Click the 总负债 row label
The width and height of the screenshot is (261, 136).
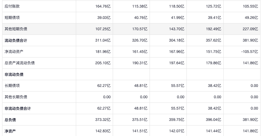pyautogui.click(x=10, y=120)
